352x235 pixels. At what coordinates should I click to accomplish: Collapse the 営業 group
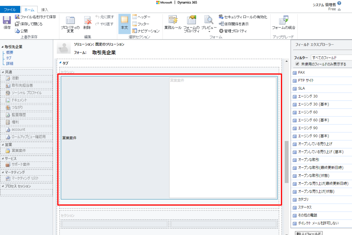coord(3,145)
